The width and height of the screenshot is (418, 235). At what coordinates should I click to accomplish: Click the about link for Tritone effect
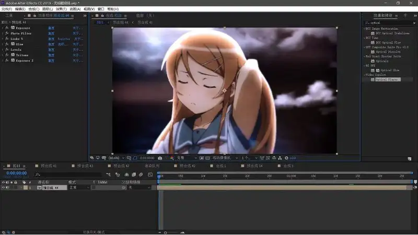[77, 55]
